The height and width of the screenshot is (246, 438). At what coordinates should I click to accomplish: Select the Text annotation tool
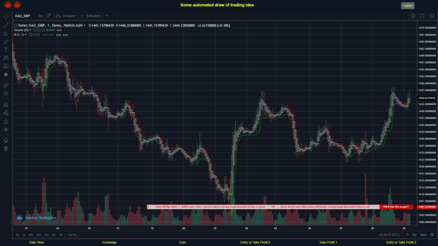pos(6,50)
